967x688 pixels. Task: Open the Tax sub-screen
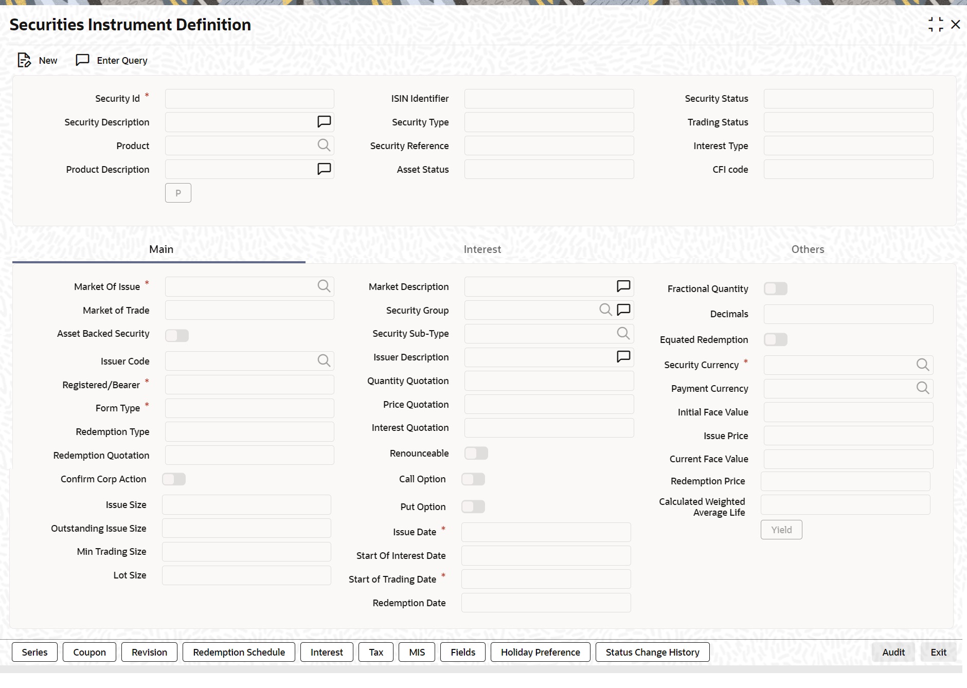coord(376,652)
